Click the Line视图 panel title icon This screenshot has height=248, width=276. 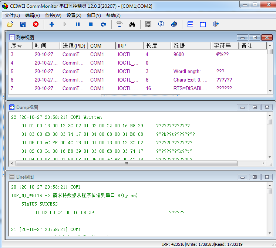click(12, 177)
